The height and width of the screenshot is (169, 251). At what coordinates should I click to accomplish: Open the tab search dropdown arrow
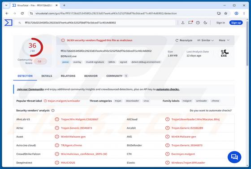(6, 5)
